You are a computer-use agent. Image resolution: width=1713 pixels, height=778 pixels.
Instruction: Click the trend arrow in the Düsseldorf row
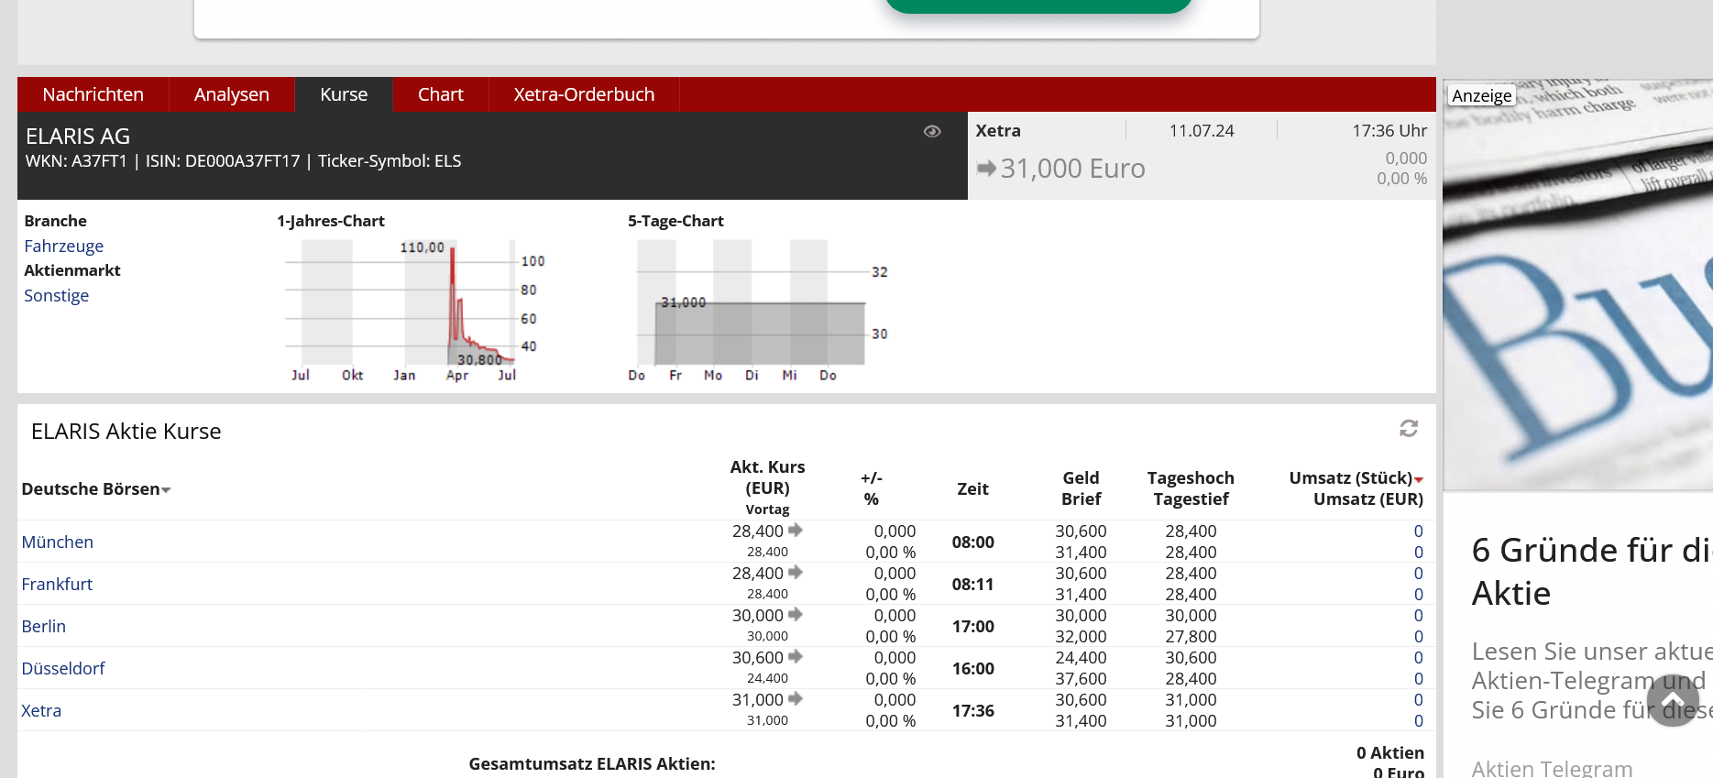click(x=796, y=657)
